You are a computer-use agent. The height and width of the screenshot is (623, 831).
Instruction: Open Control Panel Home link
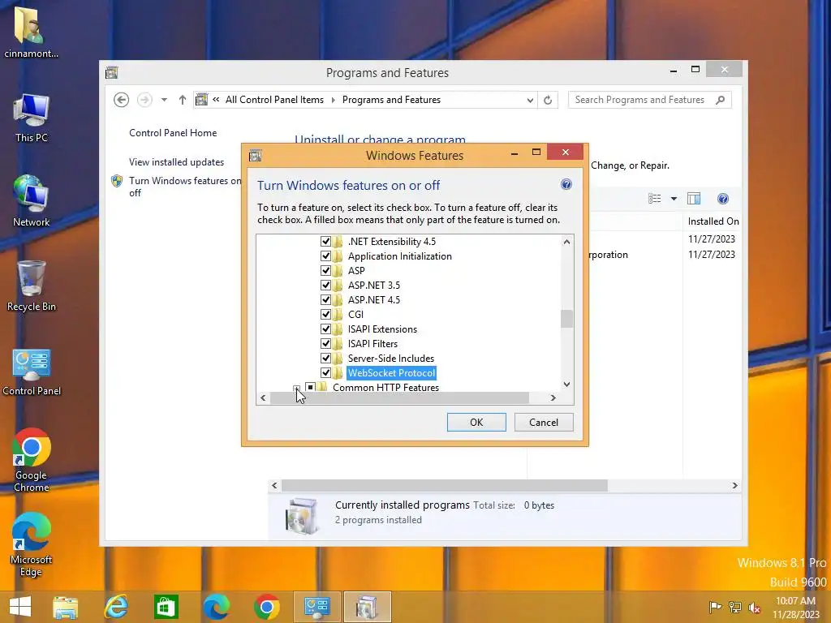(173, 133)
